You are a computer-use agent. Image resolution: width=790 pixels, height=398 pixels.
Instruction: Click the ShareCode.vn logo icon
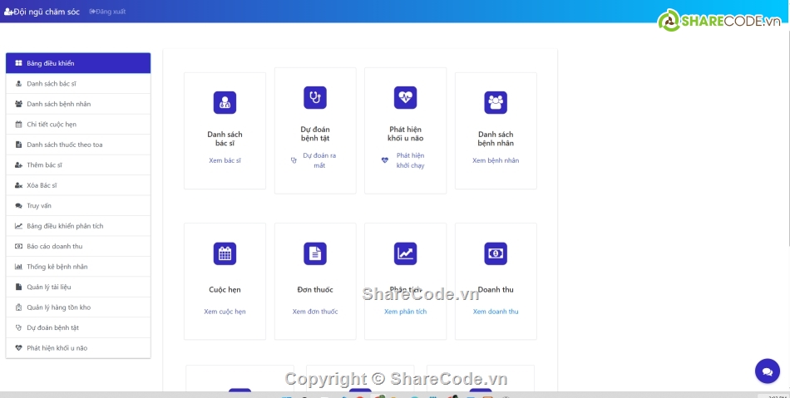click(x=669, y=20)
